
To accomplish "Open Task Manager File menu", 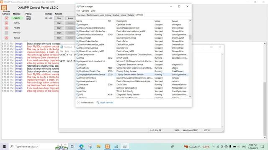I will click(78, 11).
